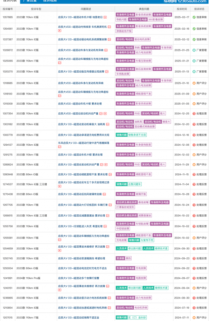Play video icon in complaint 1307354 row

[x=105, y=114]
